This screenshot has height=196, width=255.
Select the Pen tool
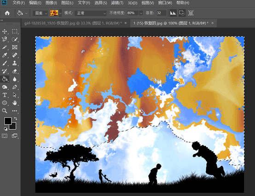[15, 87]
